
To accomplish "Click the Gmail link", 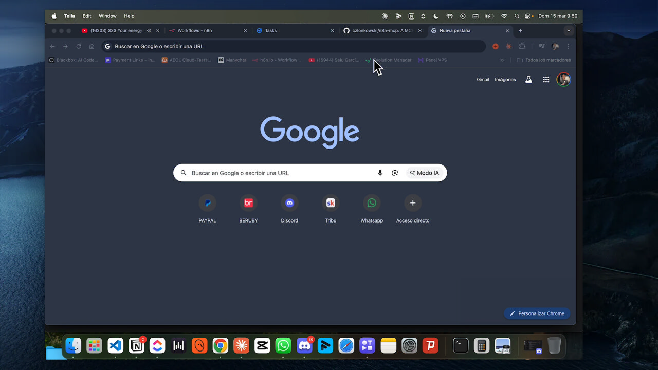I will point(483,80).
